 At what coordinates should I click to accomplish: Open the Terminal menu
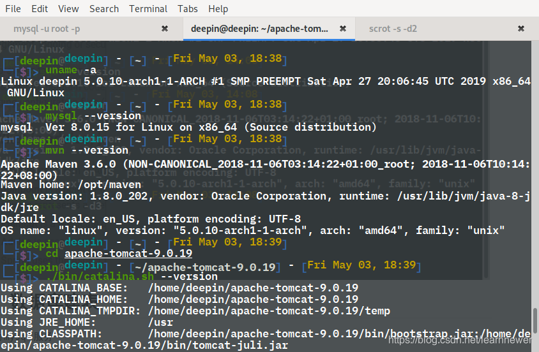[x=148, y=8]
